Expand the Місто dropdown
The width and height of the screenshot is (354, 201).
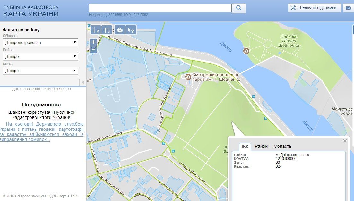click(x=40, y=71)
